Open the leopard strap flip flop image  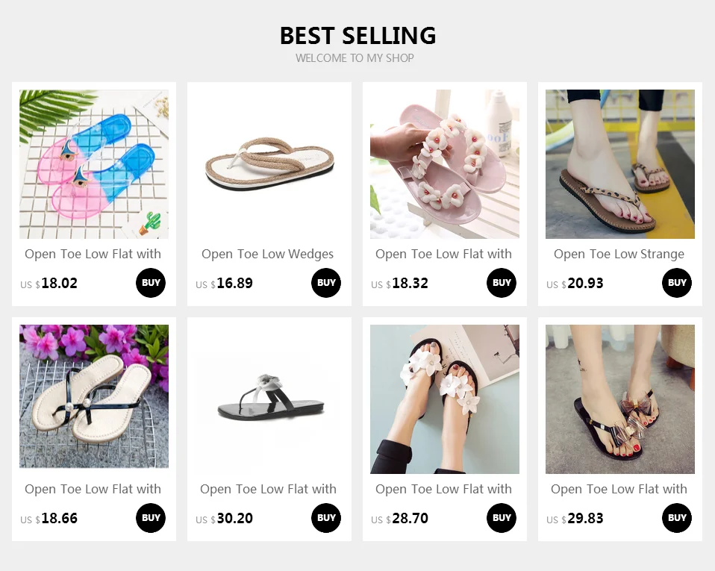click(x=620, y=164)
